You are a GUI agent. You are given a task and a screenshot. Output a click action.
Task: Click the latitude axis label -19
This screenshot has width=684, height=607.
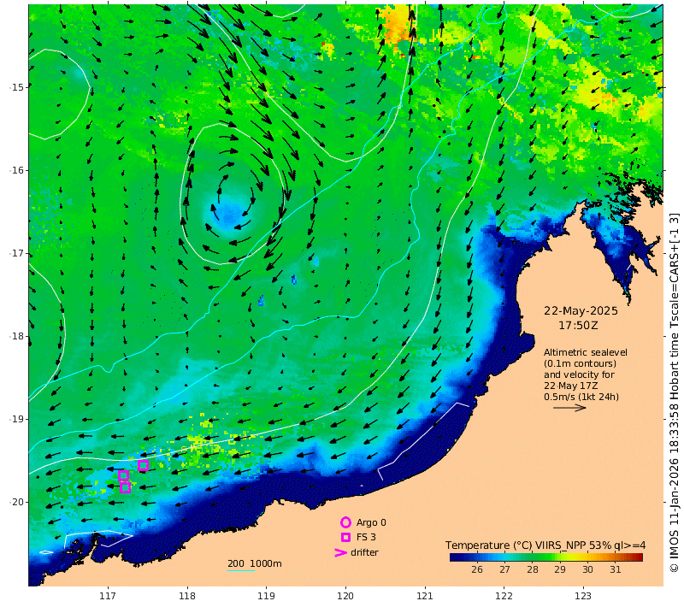tap(16, 419)
